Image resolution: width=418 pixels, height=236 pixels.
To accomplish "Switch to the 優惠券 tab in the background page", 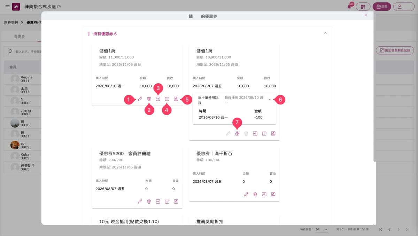I will 20,37.
